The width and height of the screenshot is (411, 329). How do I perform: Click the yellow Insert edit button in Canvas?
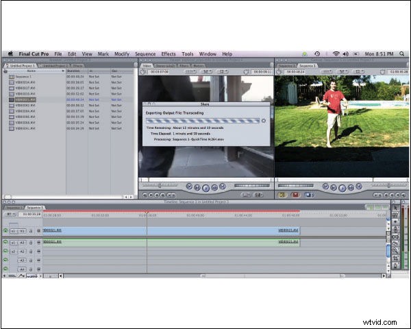point(282,195)
